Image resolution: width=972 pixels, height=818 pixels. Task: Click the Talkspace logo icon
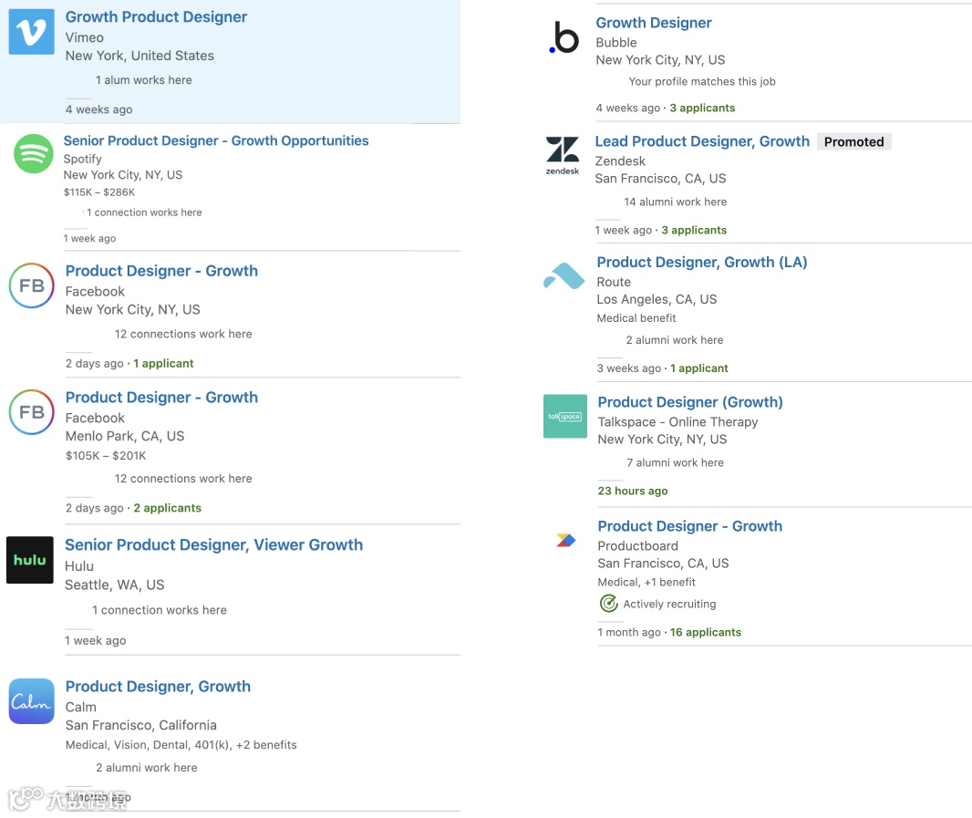564,417
